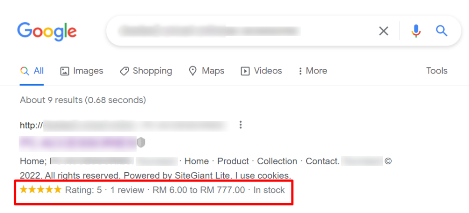Clear the search box with X icon

pos(384,31)
